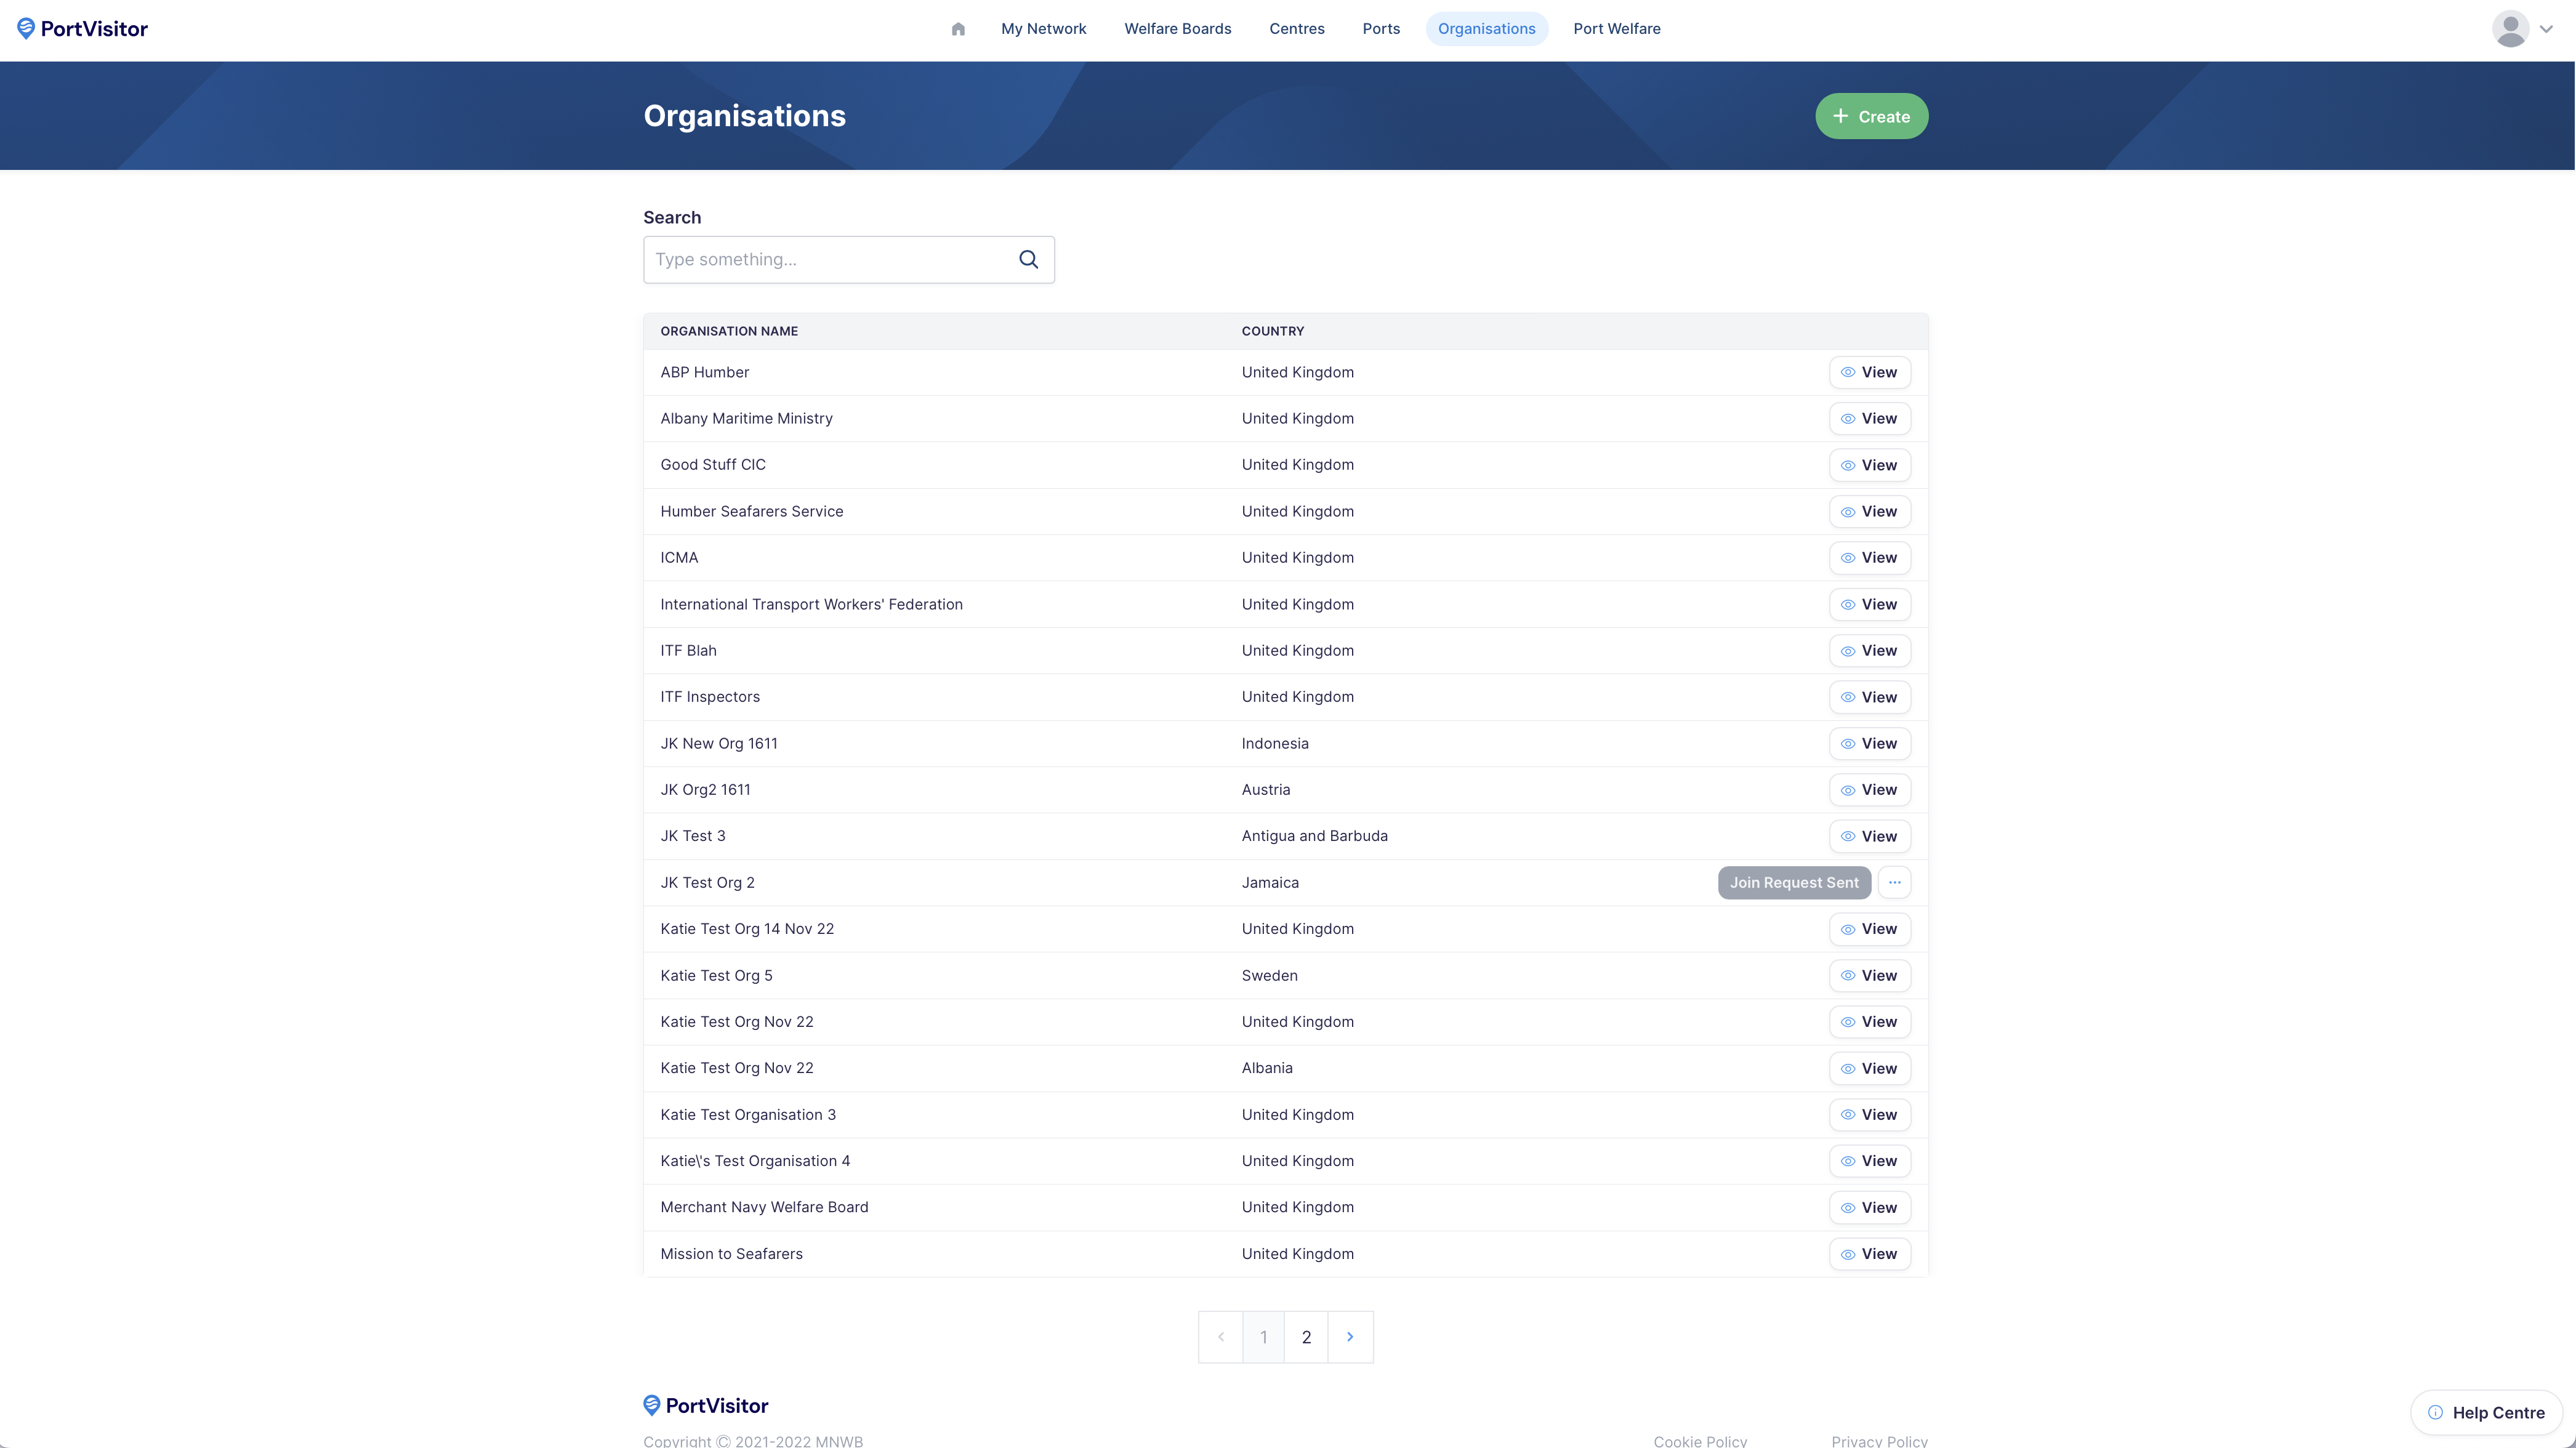View Katie Test Org Nov 22 in United Kingdom
The image size is (2576, 1448).
coord(1869,1022)
